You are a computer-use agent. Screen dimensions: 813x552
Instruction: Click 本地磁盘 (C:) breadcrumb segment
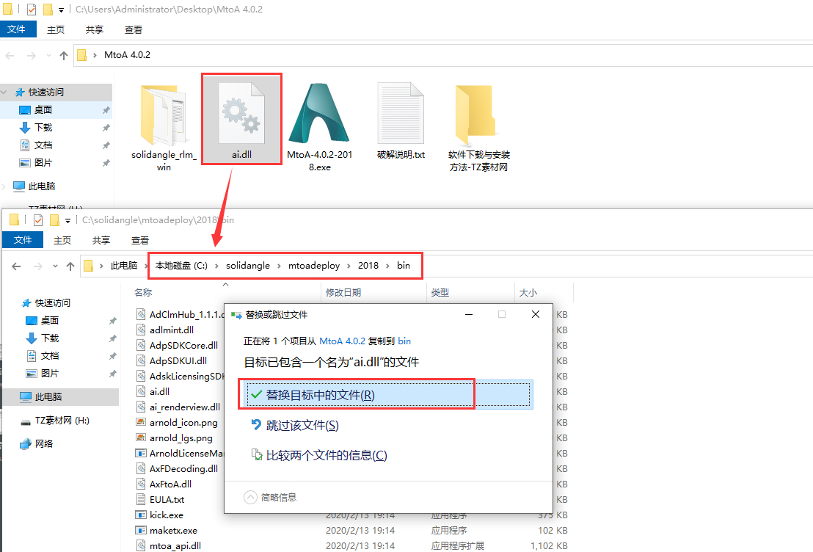181,266
